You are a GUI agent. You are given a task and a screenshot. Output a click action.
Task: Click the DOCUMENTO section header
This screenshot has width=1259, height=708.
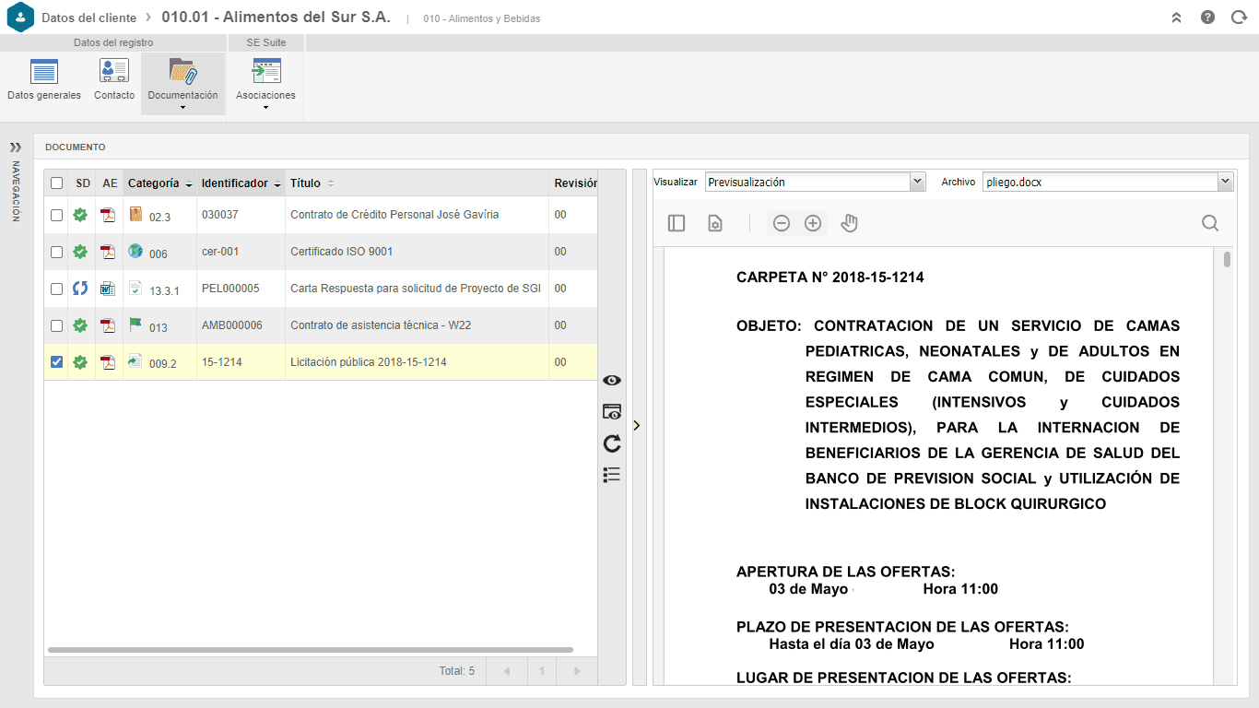pyautogui.click(x=76, y=147)
